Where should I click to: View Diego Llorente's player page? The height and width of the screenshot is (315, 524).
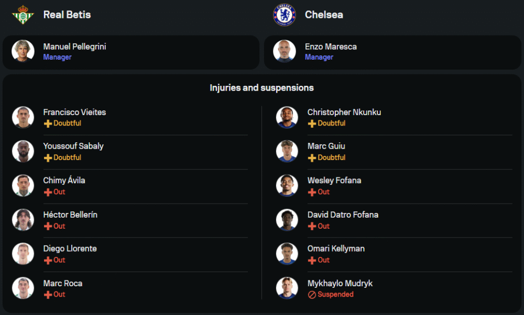(x=70, y=249)
